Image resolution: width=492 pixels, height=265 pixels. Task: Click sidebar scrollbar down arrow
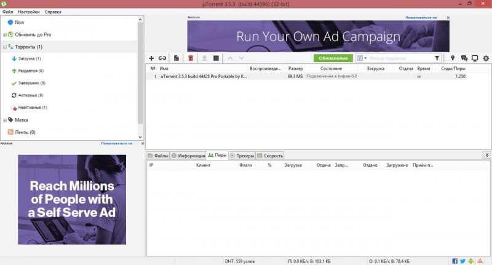[x=140, y=137]
